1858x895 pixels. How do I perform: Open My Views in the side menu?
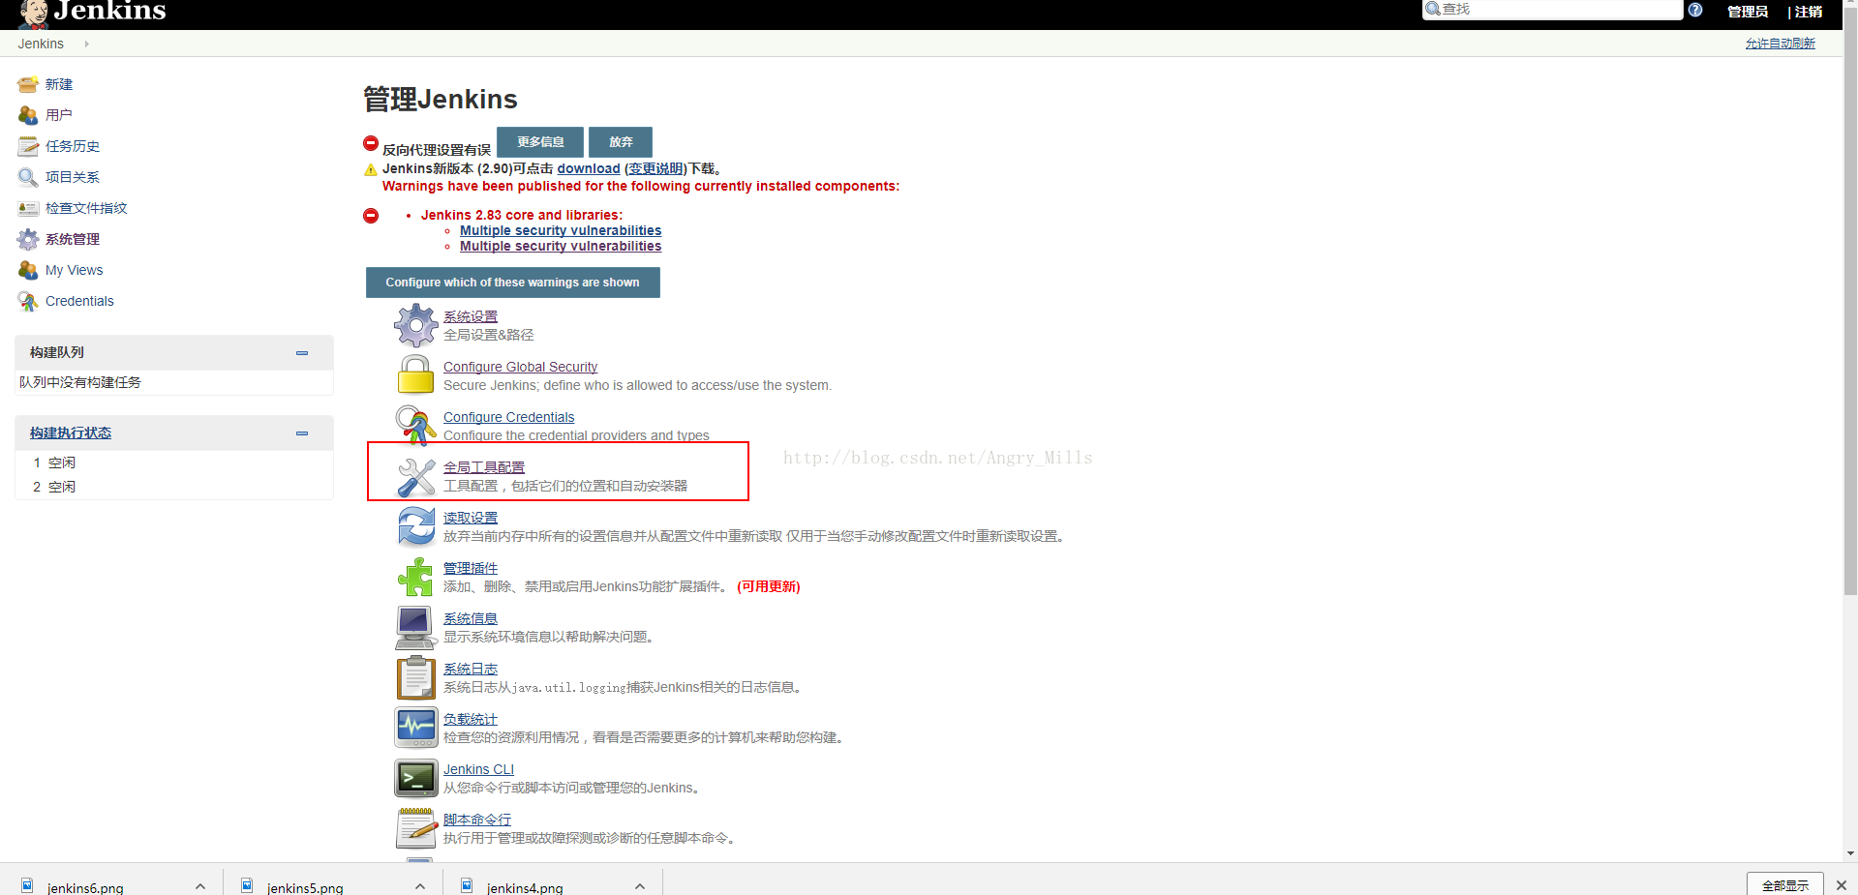click(75, 270)
